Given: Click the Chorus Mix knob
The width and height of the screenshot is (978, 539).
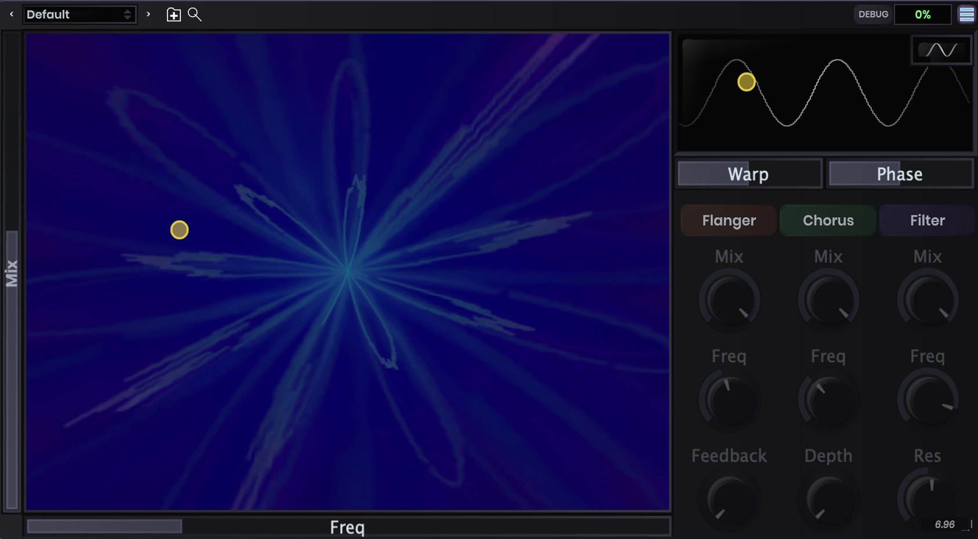Looking at the screenshot, I should (x=828, y=300).
